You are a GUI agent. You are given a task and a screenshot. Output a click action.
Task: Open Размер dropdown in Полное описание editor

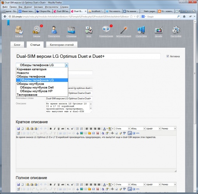168,185
